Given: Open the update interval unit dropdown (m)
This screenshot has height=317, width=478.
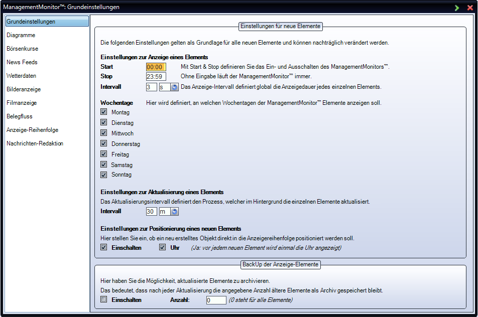Looking at the screenshot, I should coord(174,211).
